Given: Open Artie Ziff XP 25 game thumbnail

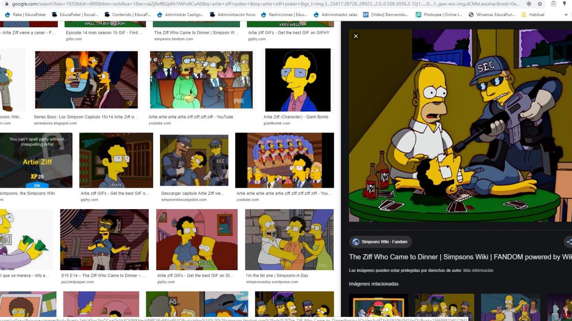Looking at the screenshot, I should coord(36,160).
